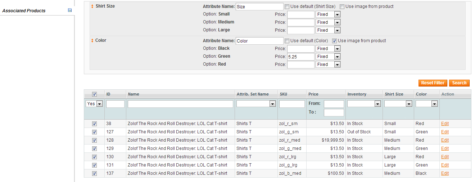Click Edit link for product ID 137
The image size is (475, 182).
point(445,173)
